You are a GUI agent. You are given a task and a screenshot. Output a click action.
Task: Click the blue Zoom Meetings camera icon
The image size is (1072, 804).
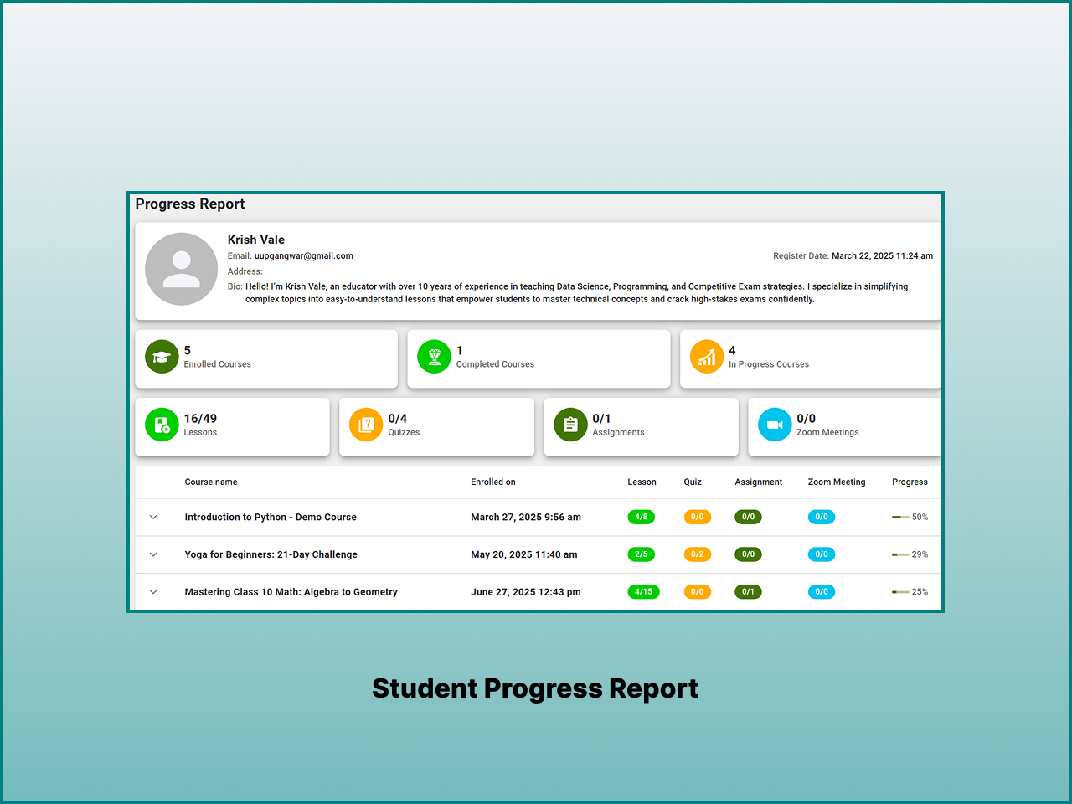(x=775, y=425)
